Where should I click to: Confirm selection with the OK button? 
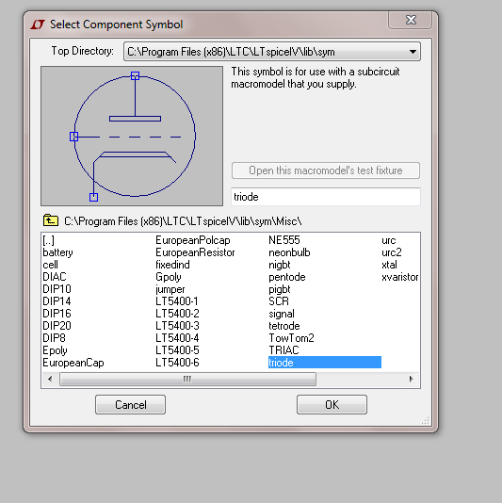[332, 404]
